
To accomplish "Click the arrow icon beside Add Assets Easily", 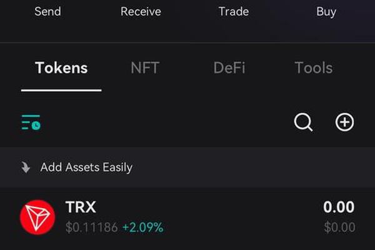I will click(26, 167).
